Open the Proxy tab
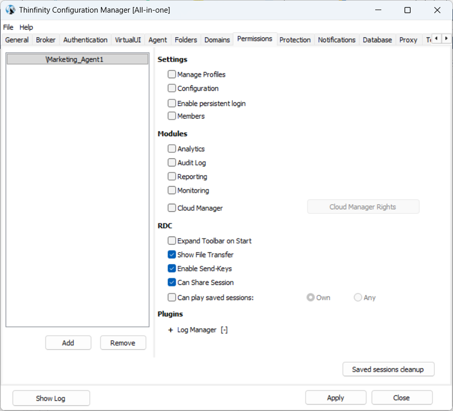 [x=408, y=40]
